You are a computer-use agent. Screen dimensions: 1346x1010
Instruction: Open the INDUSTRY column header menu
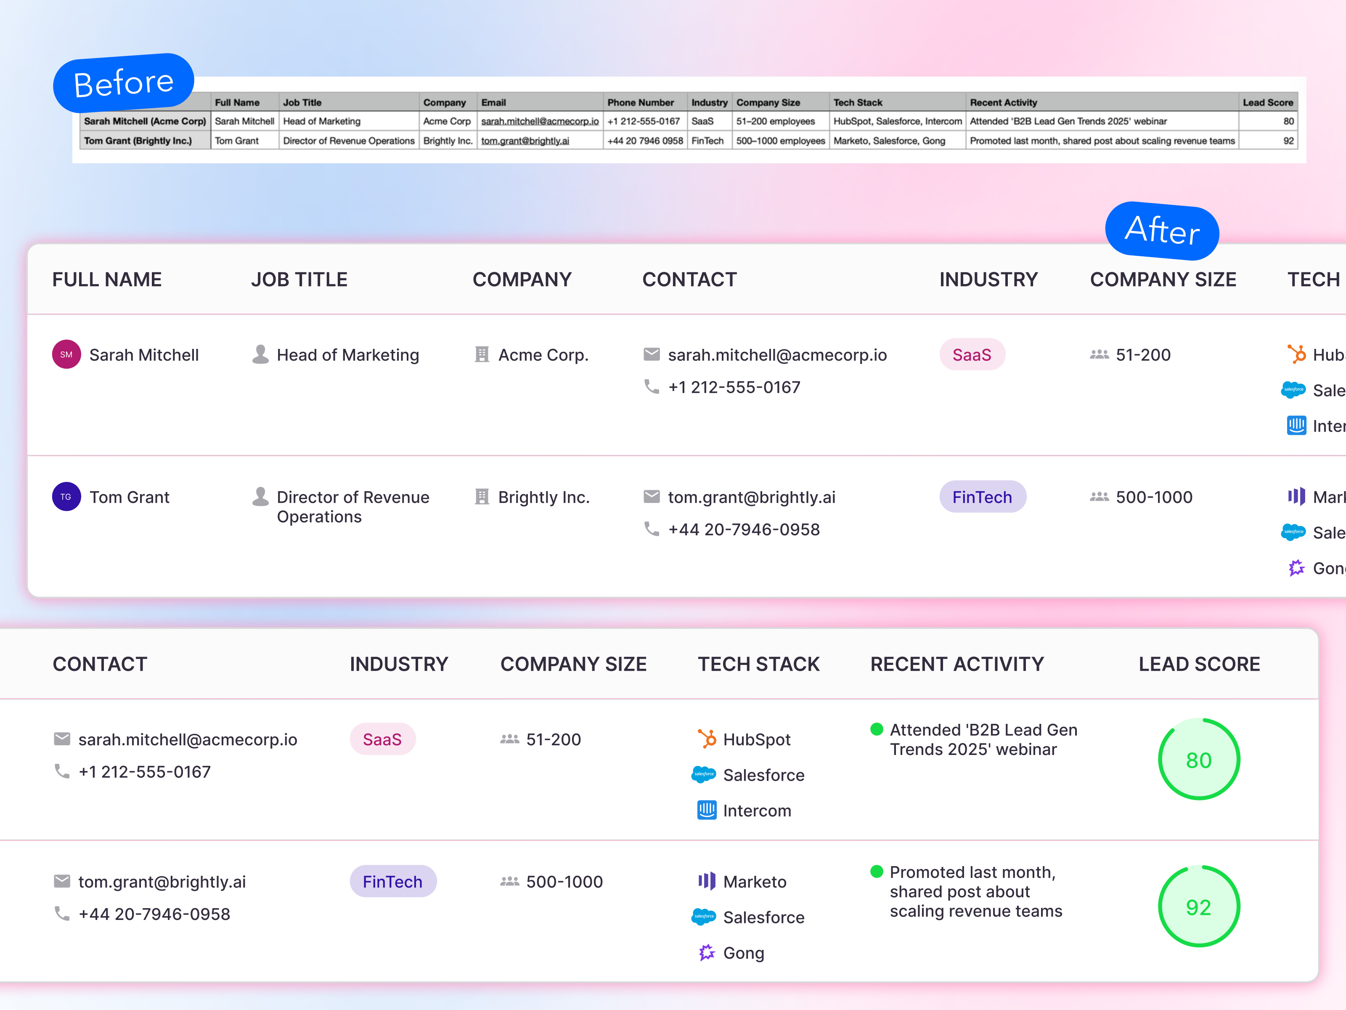click(399, 664)
